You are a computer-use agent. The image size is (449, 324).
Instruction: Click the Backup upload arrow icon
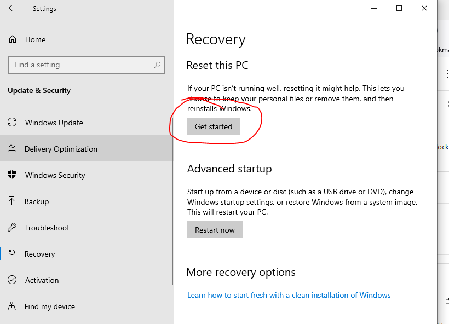coord(12,201)
